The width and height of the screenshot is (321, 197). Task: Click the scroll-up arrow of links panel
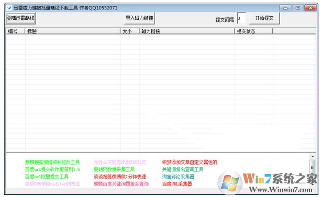(x=313, y=156)
